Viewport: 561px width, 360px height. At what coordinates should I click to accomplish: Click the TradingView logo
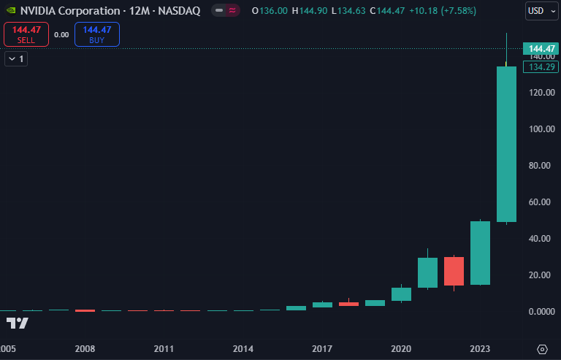point(18,323)
